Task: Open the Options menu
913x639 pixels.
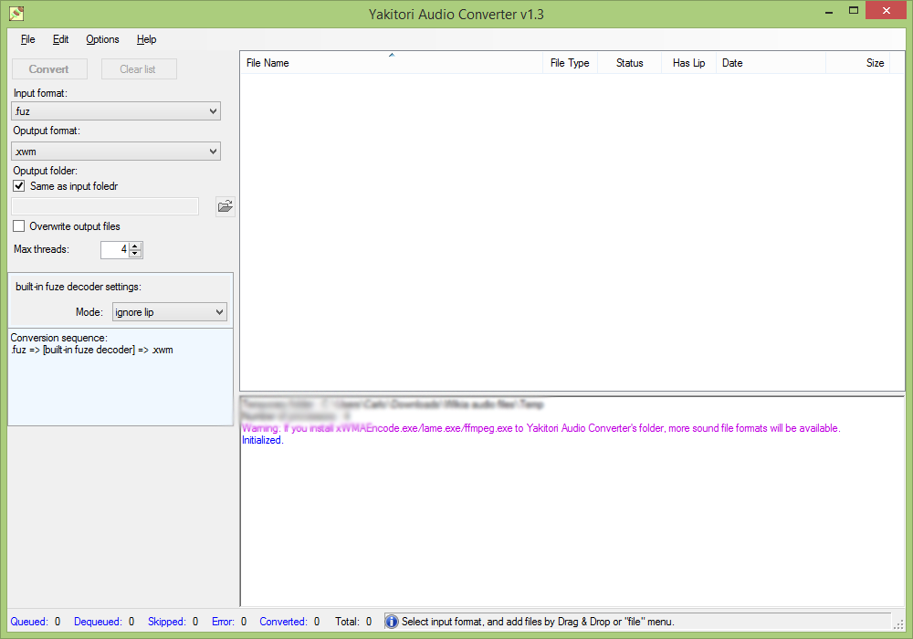Action: [102, 39]
